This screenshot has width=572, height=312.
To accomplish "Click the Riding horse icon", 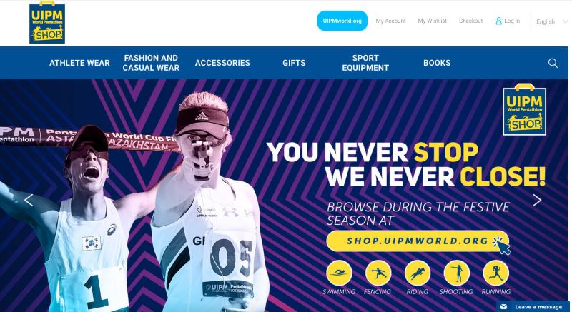I will point(418,273).
